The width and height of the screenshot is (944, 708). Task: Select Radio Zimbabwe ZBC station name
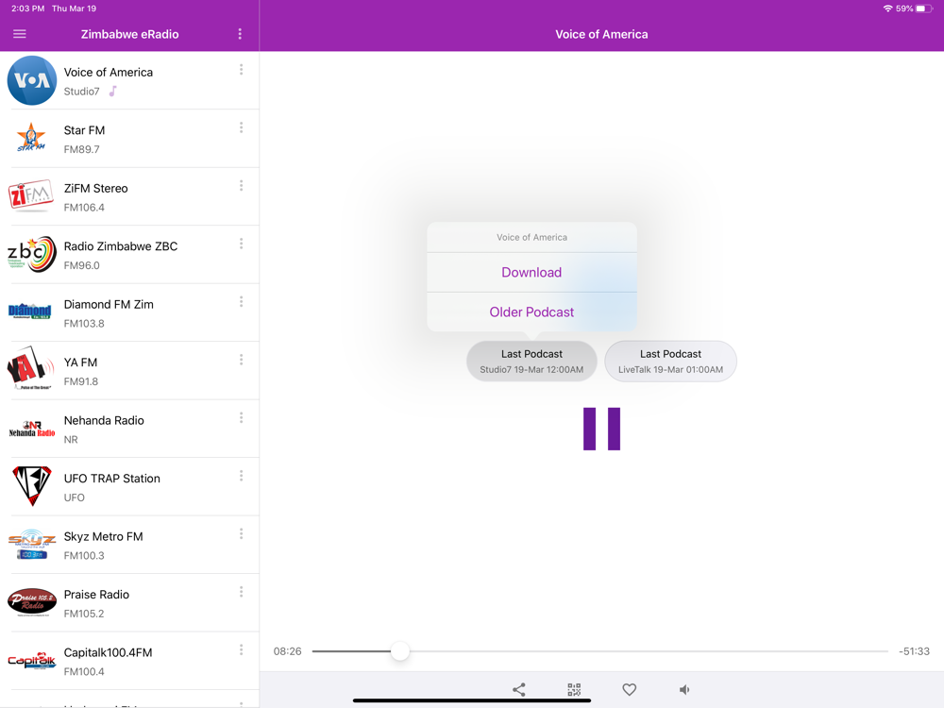click(121, 246)
